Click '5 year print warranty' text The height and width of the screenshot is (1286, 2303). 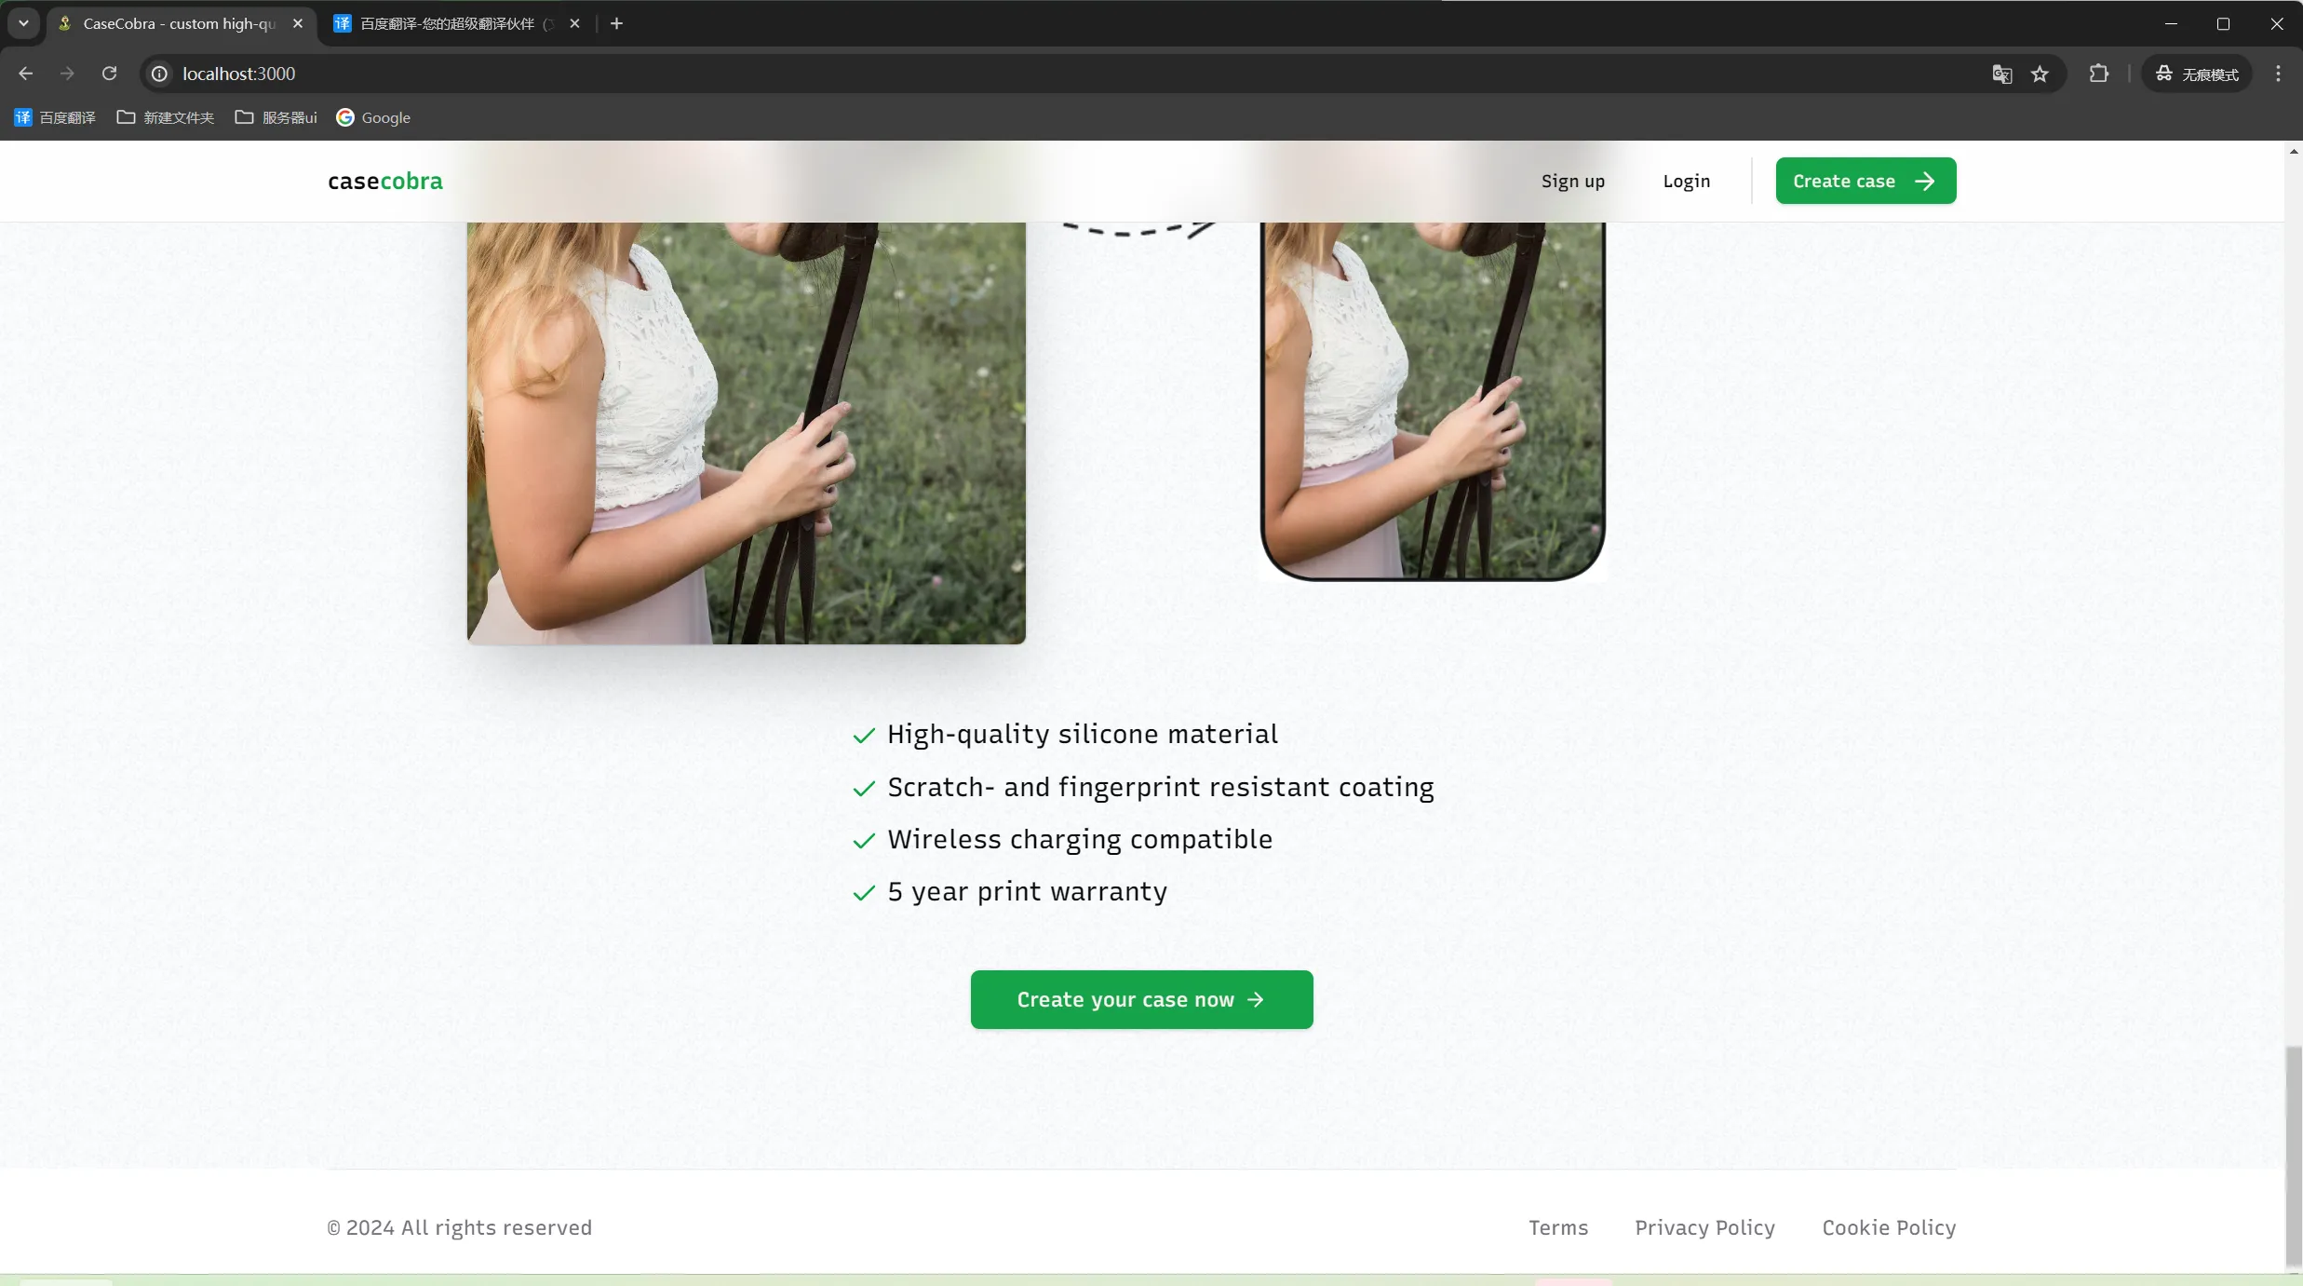coord(1027,891)
